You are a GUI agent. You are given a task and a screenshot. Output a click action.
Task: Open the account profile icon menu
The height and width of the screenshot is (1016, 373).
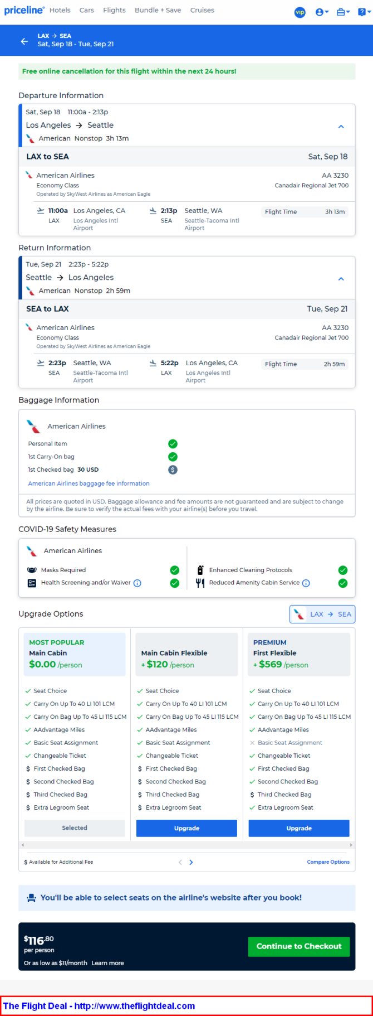tap(322, 12)
